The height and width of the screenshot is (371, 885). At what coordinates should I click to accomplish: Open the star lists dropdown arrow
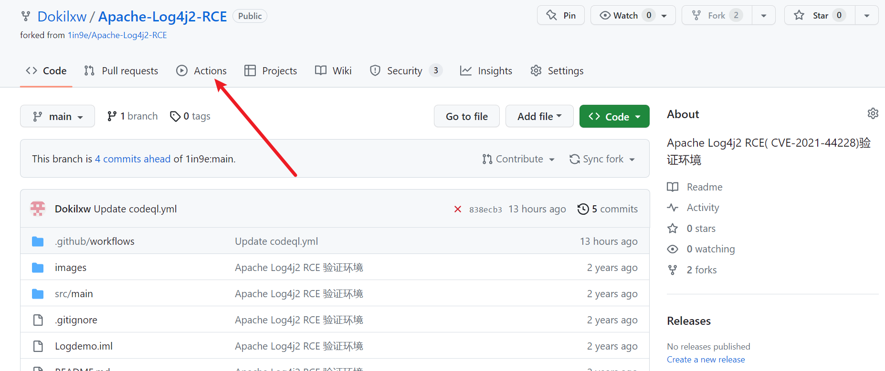click(867, 15)
